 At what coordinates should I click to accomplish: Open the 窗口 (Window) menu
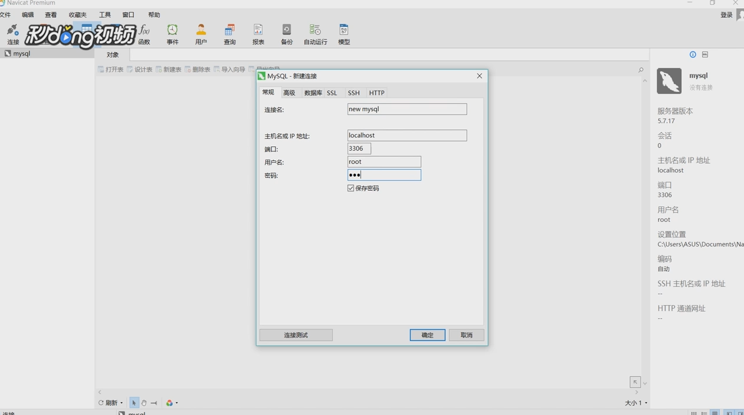(x=129, y=15)
